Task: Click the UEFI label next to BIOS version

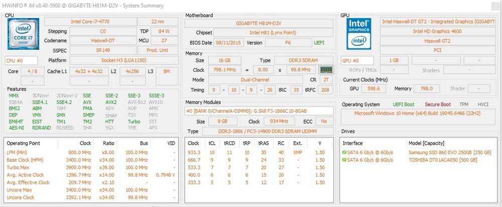Action: (x=319, y=43)
